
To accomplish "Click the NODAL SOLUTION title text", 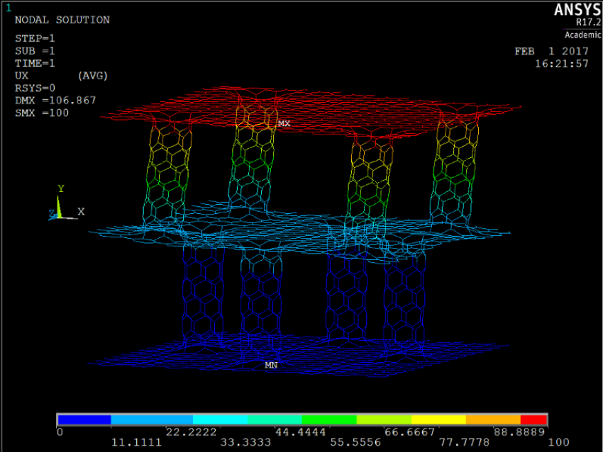I will [x=62, y=20].
